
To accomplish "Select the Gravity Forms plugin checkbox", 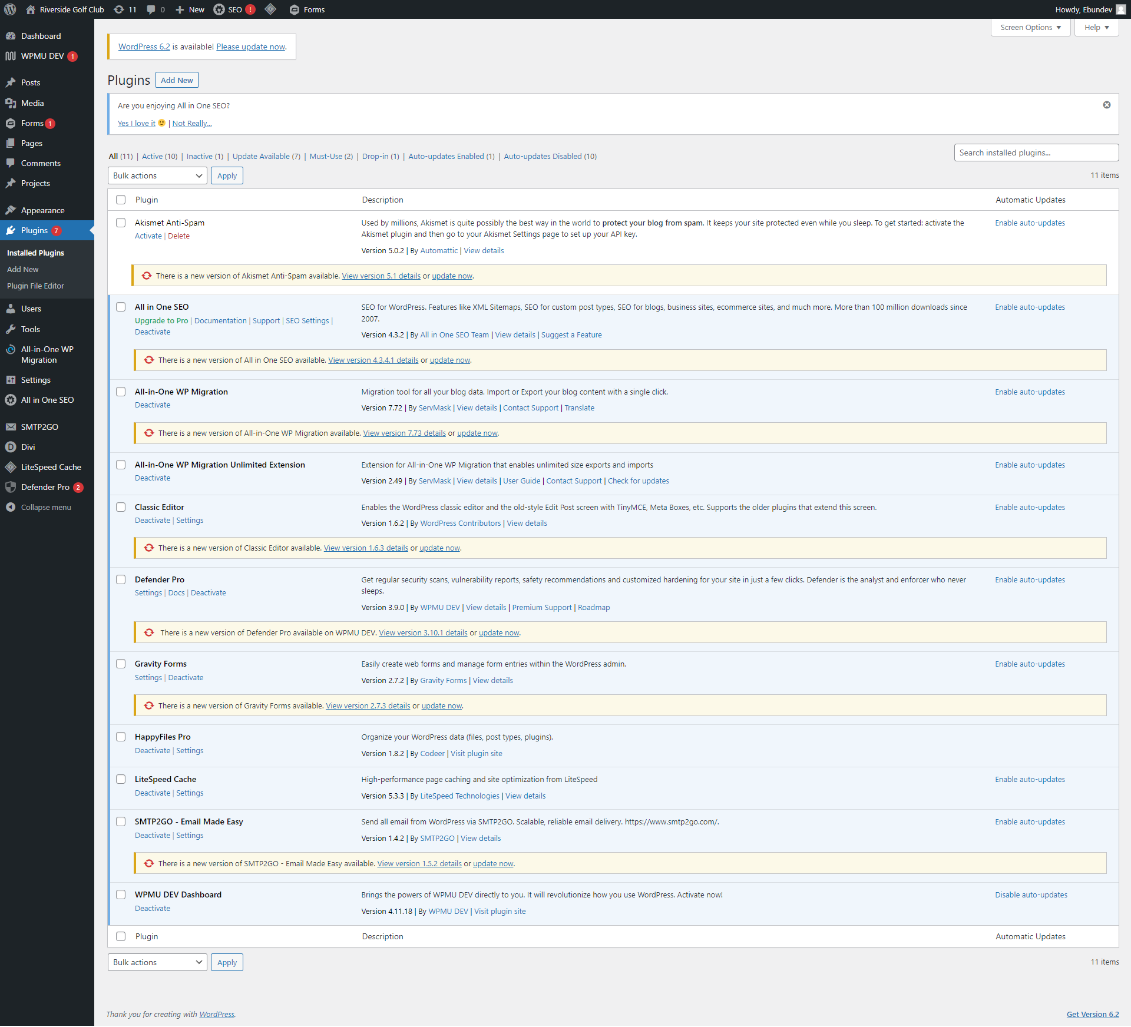I will pyautogui.click(x=121, y=664).
